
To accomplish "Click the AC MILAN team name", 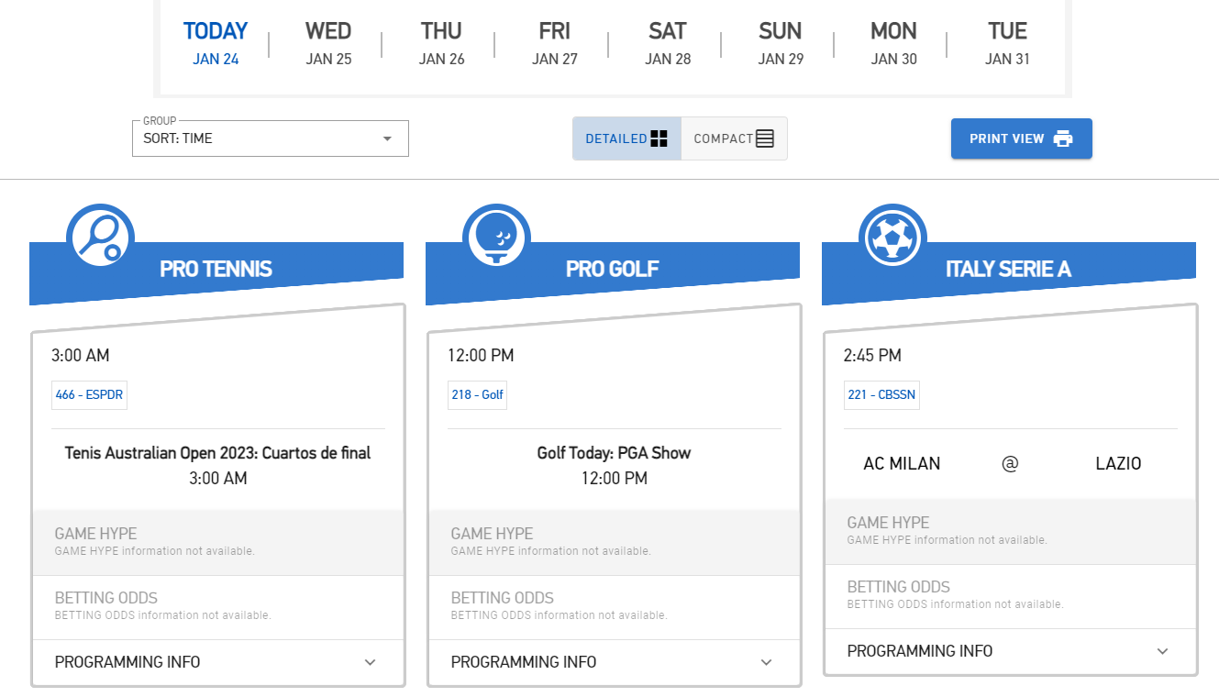I will coord(902,464).
